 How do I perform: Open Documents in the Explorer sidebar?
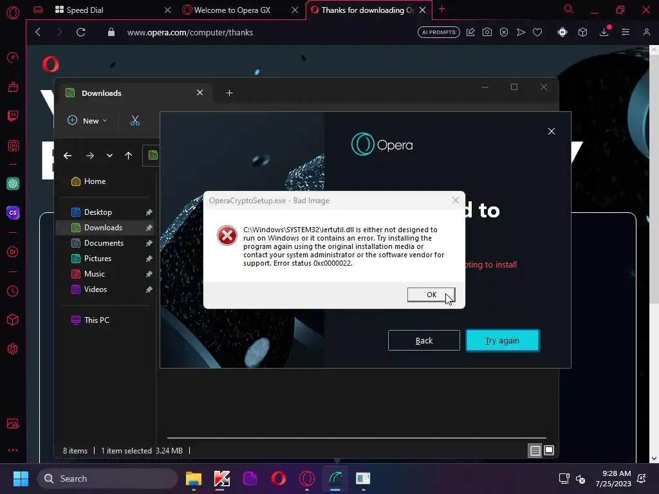(x=104, y=243)
